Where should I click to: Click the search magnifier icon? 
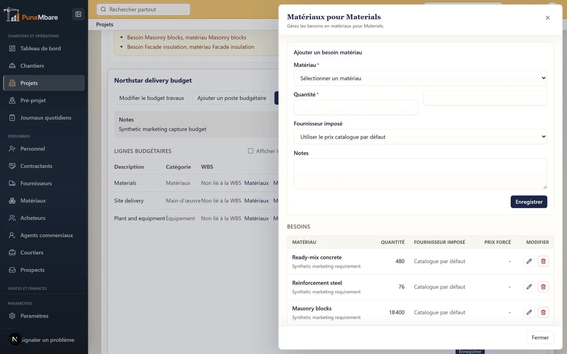(x=104, y=9)
